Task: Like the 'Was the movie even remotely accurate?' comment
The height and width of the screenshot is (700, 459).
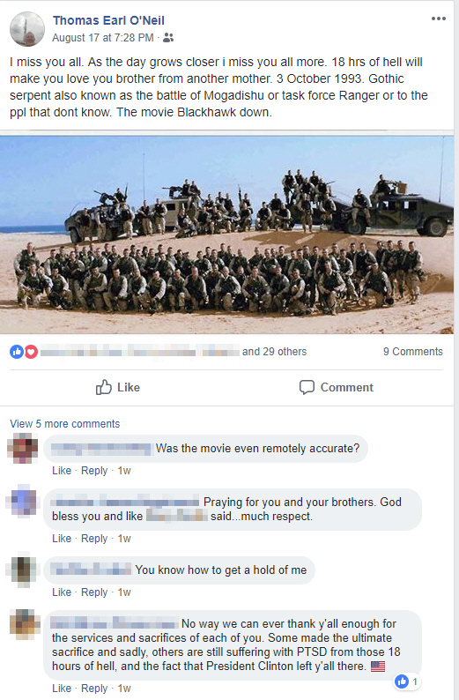Action: coord(62,471)
